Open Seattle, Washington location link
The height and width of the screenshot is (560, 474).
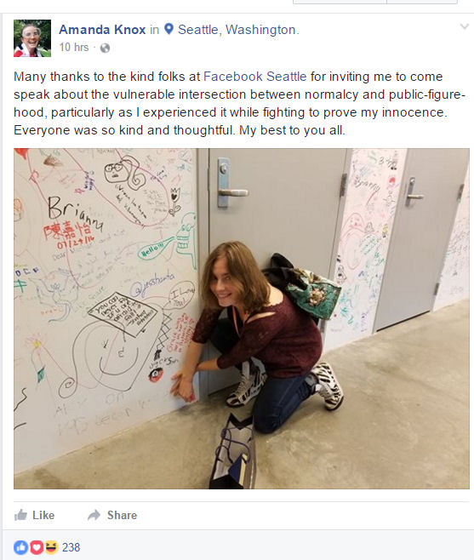pos(237,30)
